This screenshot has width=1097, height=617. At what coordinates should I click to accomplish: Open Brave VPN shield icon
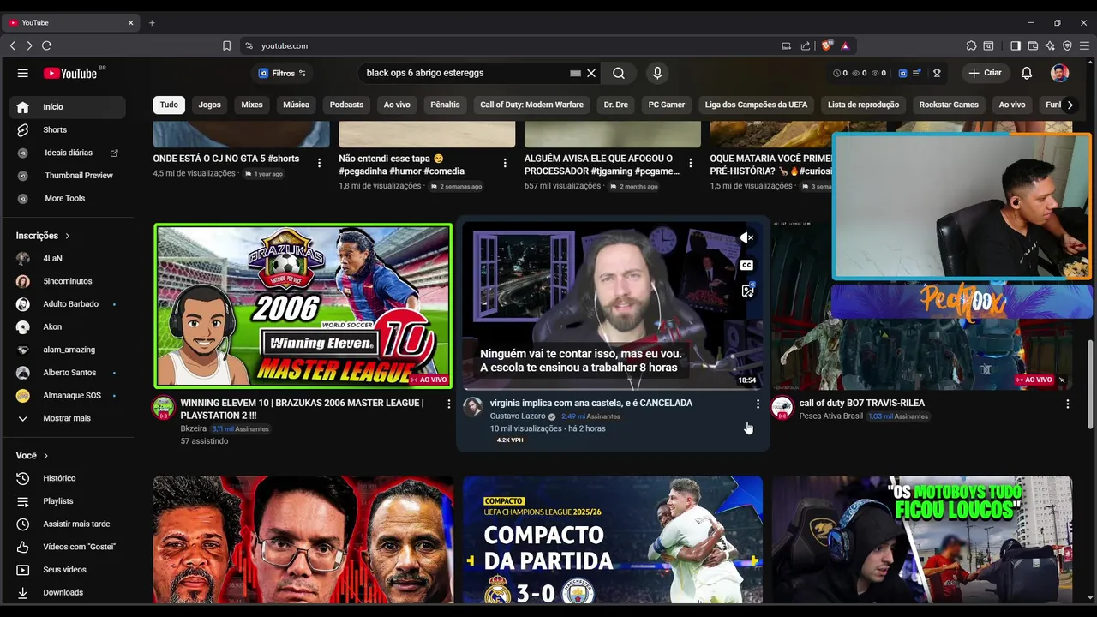coord(1067,45)
